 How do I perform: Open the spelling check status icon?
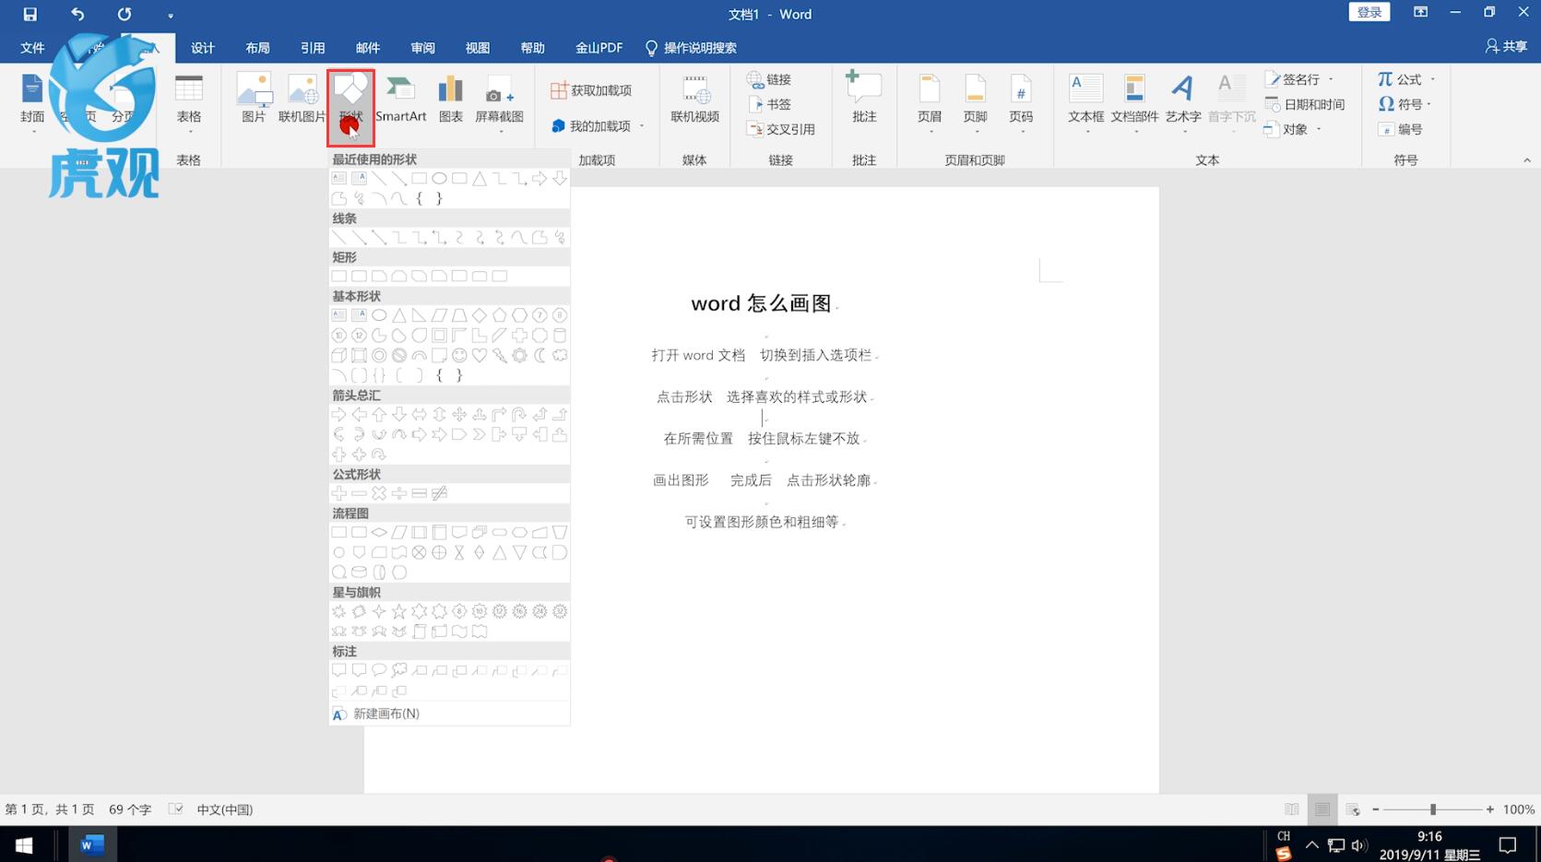pyautogui.click(x=175, y=809)
